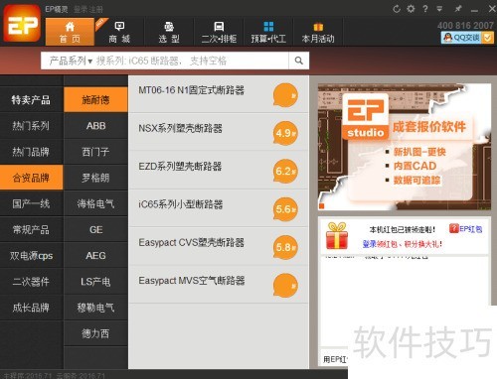
Task: Choose the 海格电气 brand
Action: [x=95, y=203]
